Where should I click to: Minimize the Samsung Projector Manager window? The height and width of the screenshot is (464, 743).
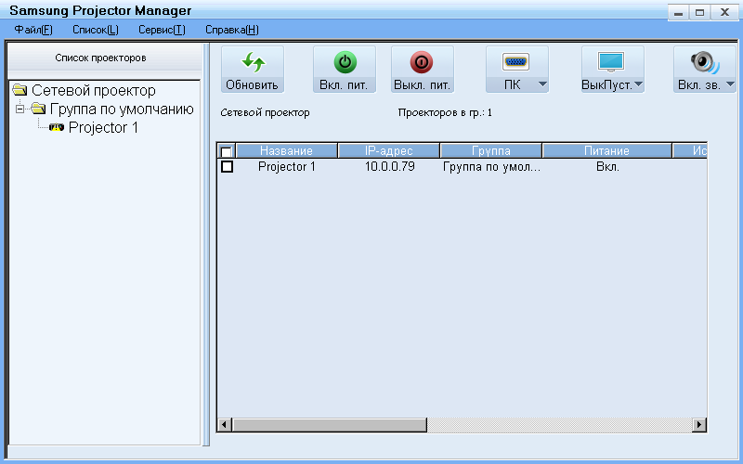(679, 12)
